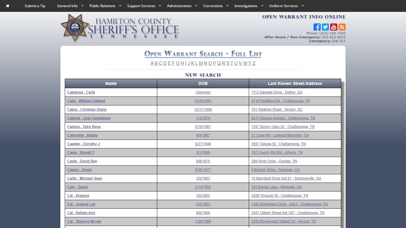Open Uniform Services menu
This screenshot has height=228, width=406.
click(284, 6)
